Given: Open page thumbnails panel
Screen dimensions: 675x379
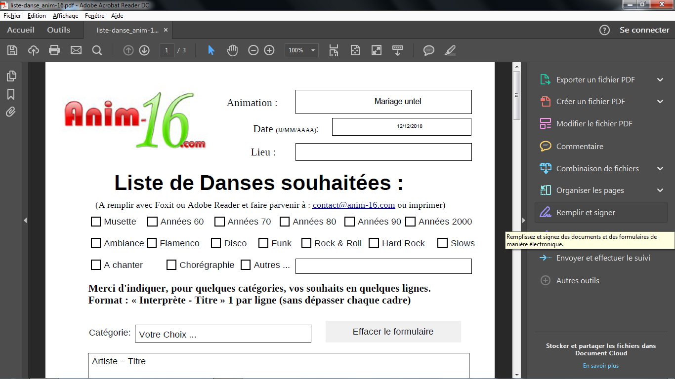Looking at the screenshot, I should 11,76.
